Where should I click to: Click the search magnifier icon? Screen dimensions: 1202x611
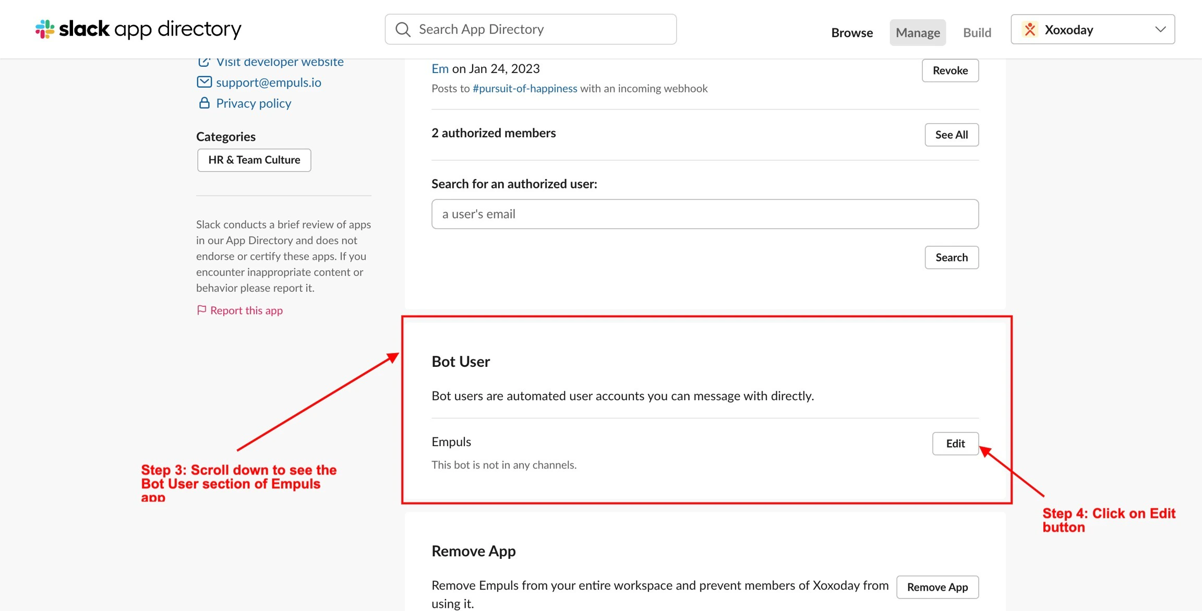pyautogui.click(x=403, y=29)
